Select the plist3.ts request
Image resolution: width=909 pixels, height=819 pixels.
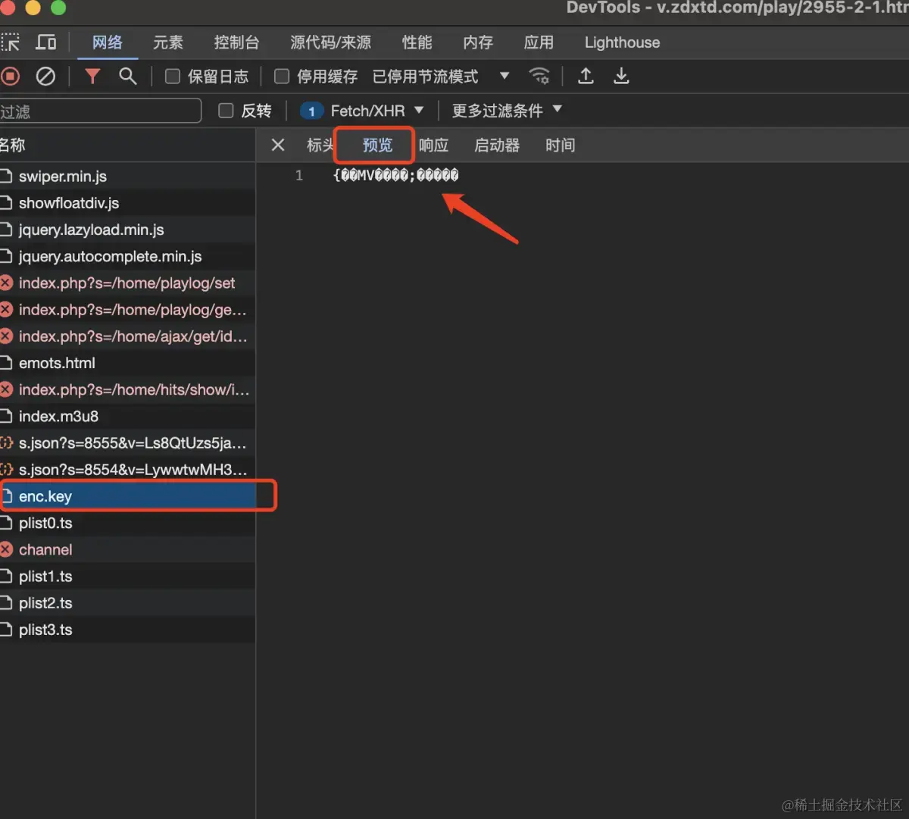[127, 630]
